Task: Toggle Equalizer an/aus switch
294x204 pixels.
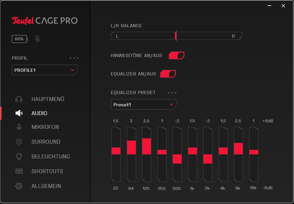Action: coord(168,74)
